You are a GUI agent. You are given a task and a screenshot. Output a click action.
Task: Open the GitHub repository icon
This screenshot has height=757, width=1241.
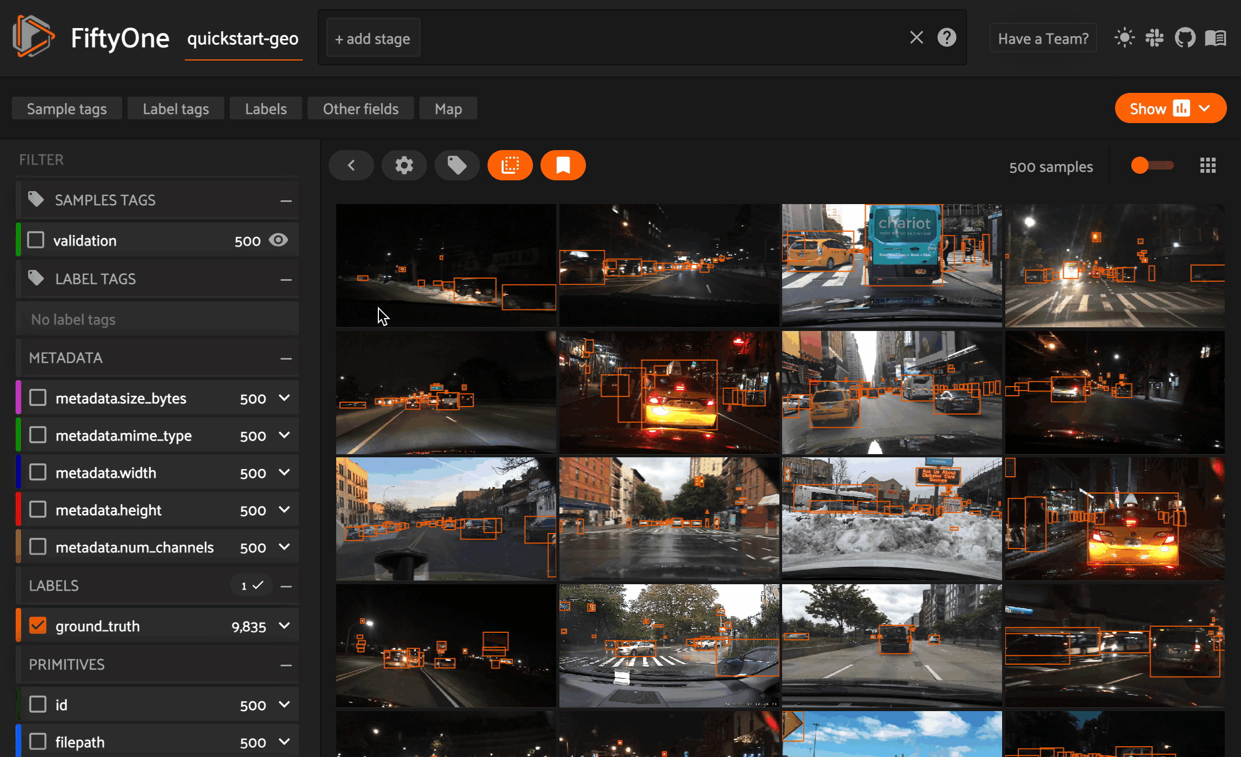pos(1184,38)
